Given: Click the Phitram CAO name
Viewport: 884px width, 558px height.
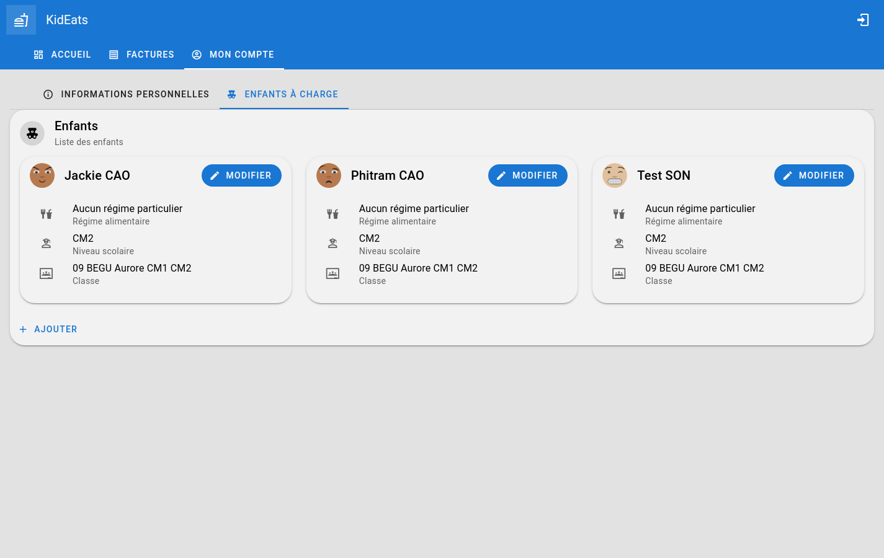Looking at the screenshot, I should [x=388, y=175].
